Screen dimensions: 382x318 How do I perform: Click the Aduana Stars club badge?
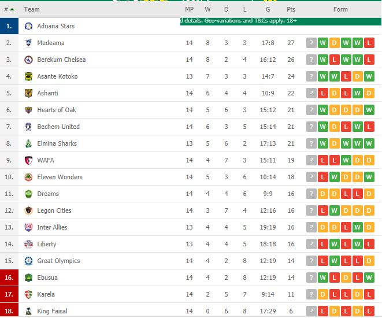point(28,26)
